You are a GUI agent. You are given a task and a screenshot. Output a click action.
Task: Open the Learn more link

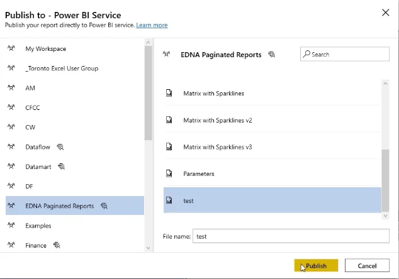coord(152,25)
